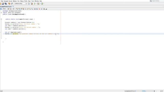The height and width of the screenshot is (92, 164).
Task: Click the Find Selection magnifier icon
Action: 17,9
